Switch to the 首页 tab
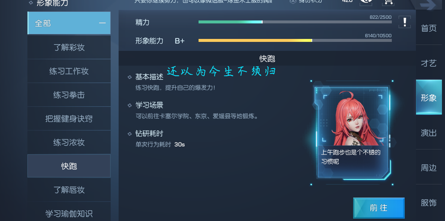445x221 pixels. tap(429, 28)
